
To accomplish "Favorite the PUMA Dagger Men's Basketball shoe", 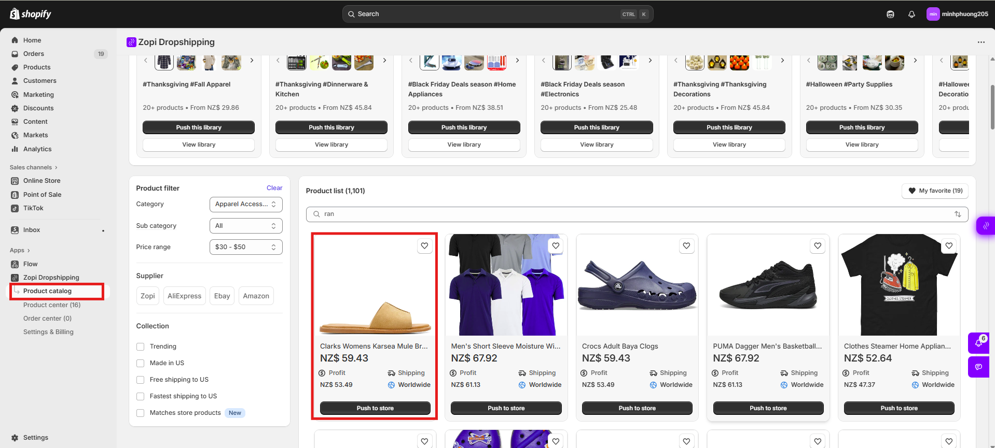I will (818, 246).
